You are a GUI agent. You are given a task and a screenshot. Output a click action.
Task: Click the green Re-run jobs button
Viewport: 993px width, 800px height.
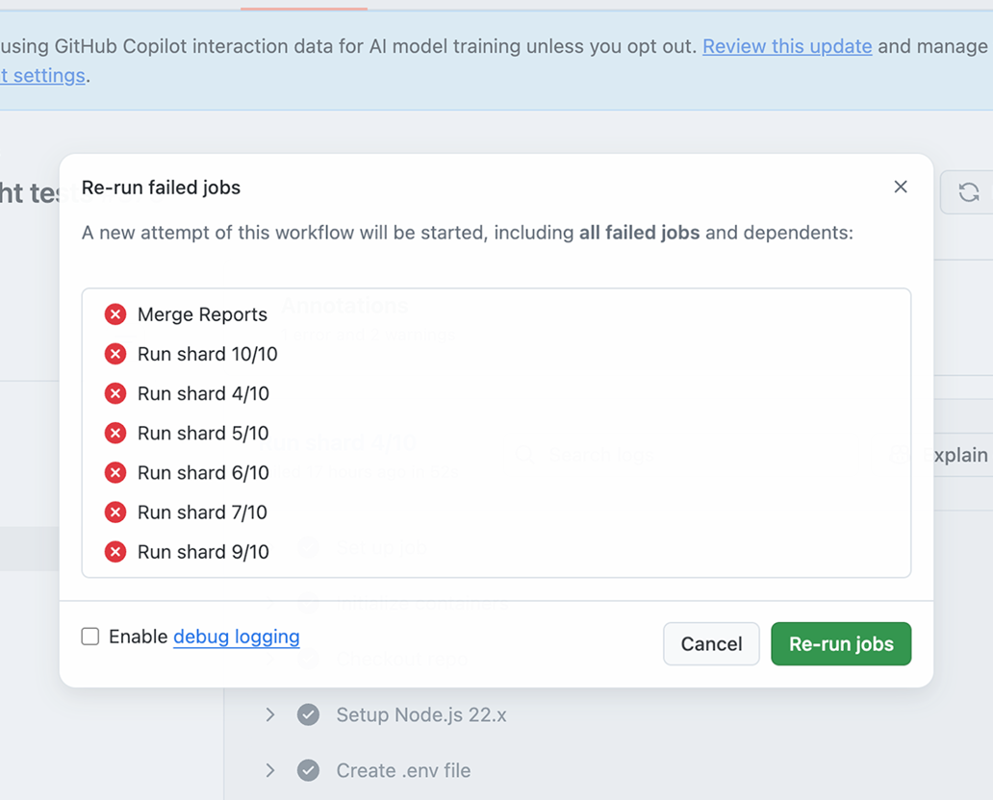tap(841, 643)
